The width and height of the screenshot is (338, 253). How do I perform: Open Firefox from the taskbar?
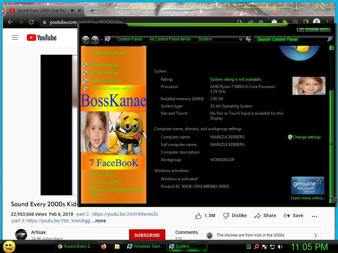[104, 246]
